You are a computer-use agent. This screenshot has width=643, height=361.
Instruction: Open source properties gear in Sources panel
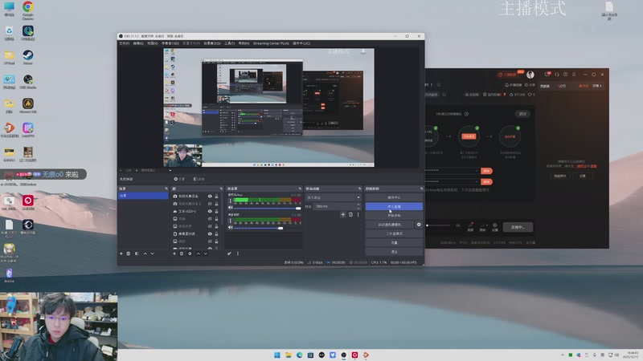190,254
